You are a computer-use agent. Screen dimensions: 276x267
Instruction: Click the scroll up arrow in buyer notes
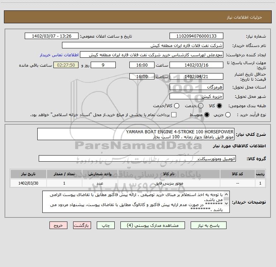[x=227, y=195]
